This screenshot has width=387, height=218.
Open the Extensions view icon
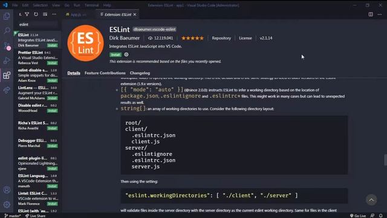click(7, 75)
